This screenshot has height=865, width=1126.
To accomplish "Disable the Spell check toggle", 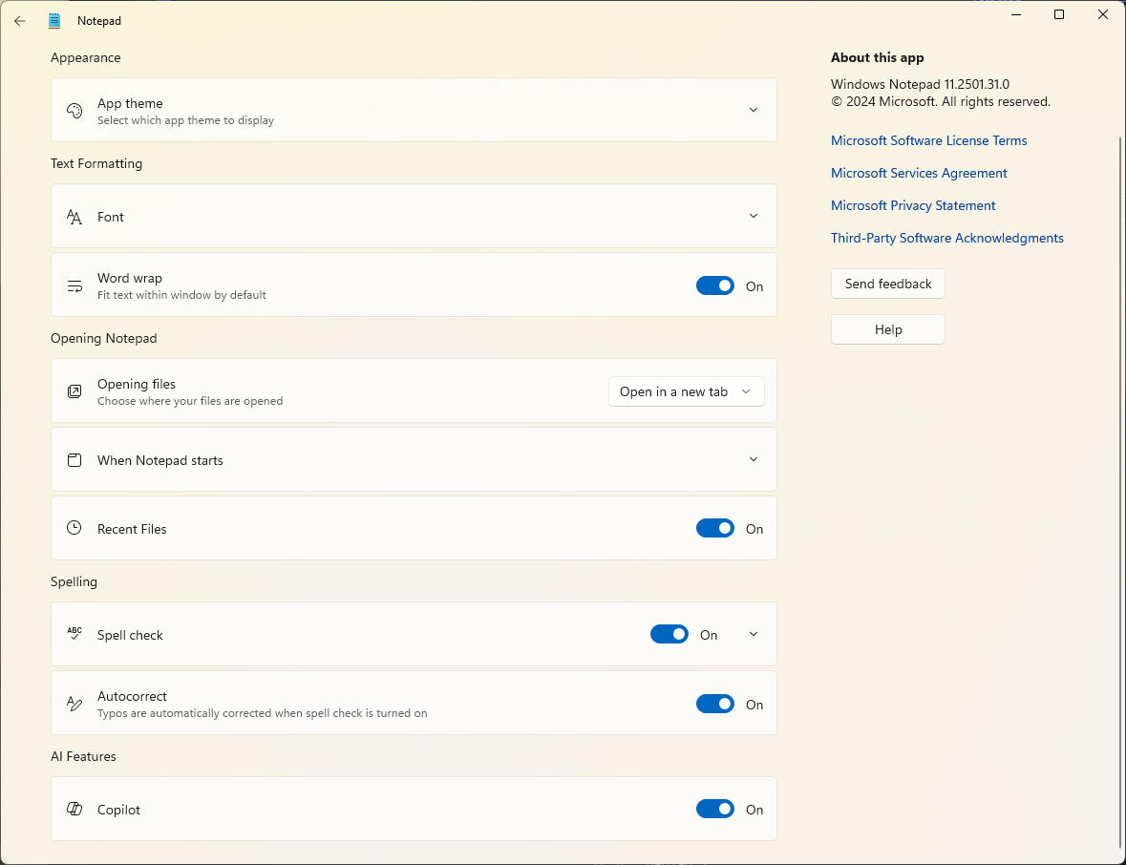I will tap(669, 635).
